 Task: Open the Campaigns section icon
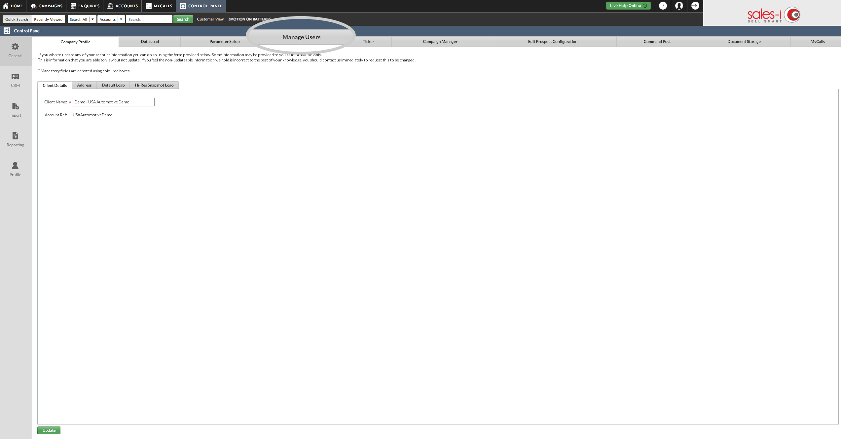tap(34, 6)
